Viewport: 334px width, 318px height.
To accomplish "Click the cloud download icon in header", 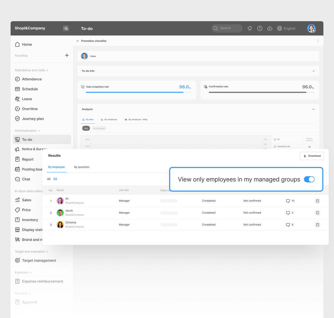I will pyautogui.click(x=270, y=28).
